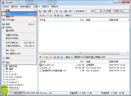131x96 pixels.
Task: Click the exit arrow toolbar icon
Action: click(x=70, y=11)
